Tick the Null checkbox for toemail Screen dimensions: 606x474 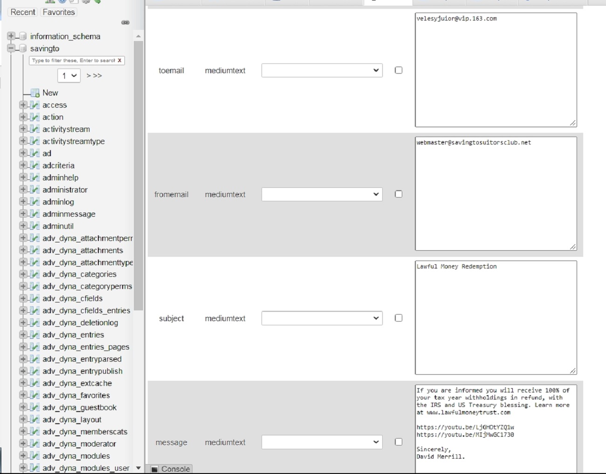tap(399, 70)
